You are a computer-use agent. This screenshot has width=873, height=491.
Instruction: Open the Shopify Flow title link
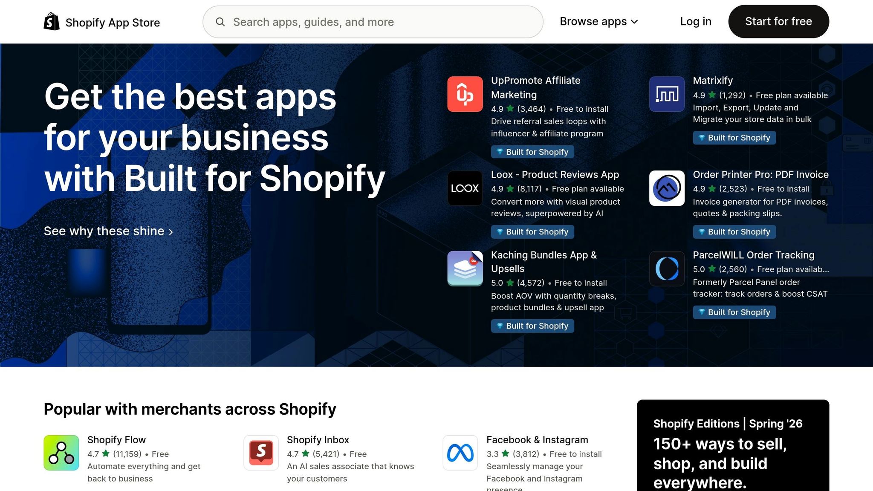[116, 439]
